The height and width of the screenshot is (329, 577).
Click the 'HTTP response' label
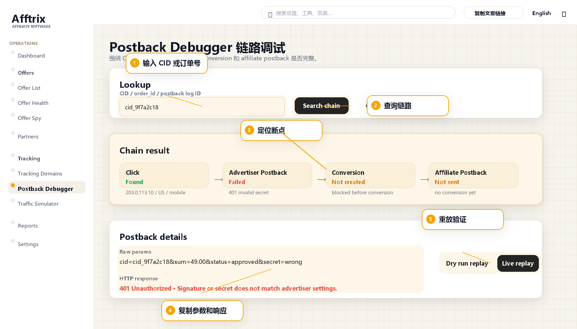[x=139, y=279]
